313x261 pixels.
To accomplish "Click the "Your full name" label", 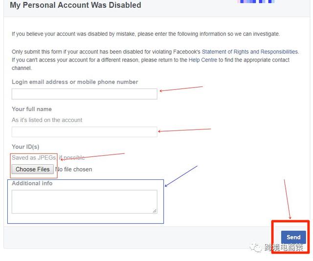I will 32,109.
